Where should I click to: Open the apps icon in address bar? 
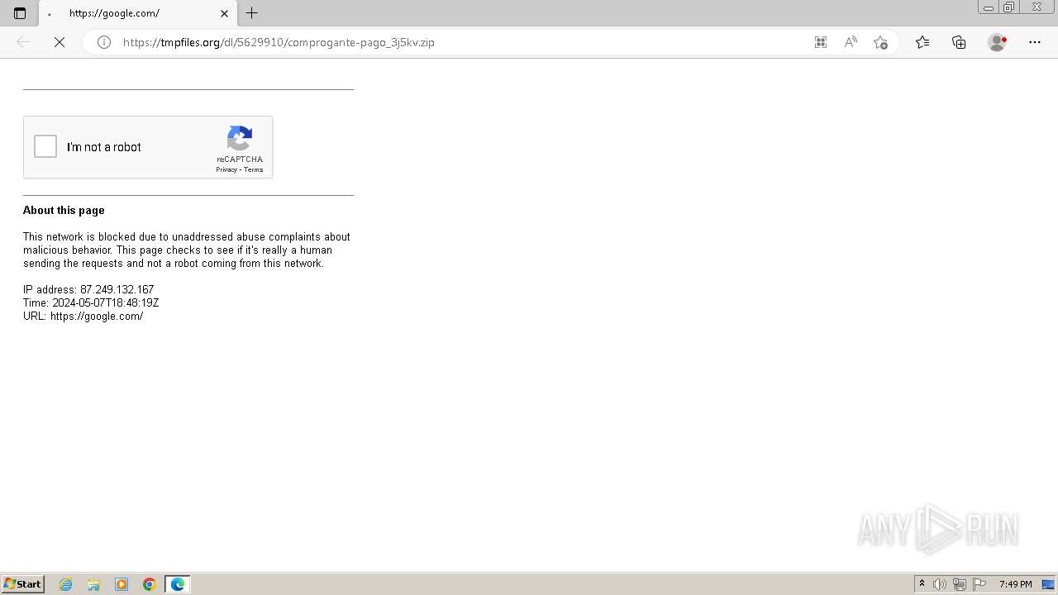click(821, 42)
